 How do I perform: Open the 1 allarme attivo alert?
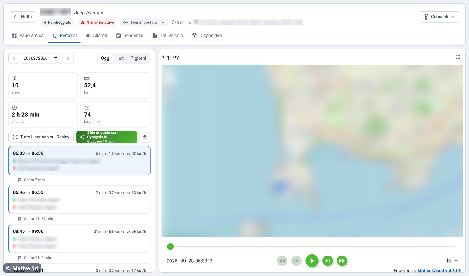click(97, 23)
